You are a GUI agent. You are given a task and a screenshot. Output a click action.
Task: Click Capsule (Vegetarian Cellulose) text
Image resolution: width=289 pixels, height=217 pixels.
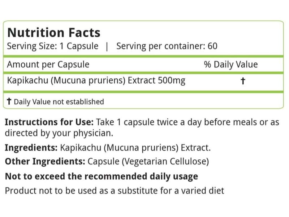tap(148, 161)
